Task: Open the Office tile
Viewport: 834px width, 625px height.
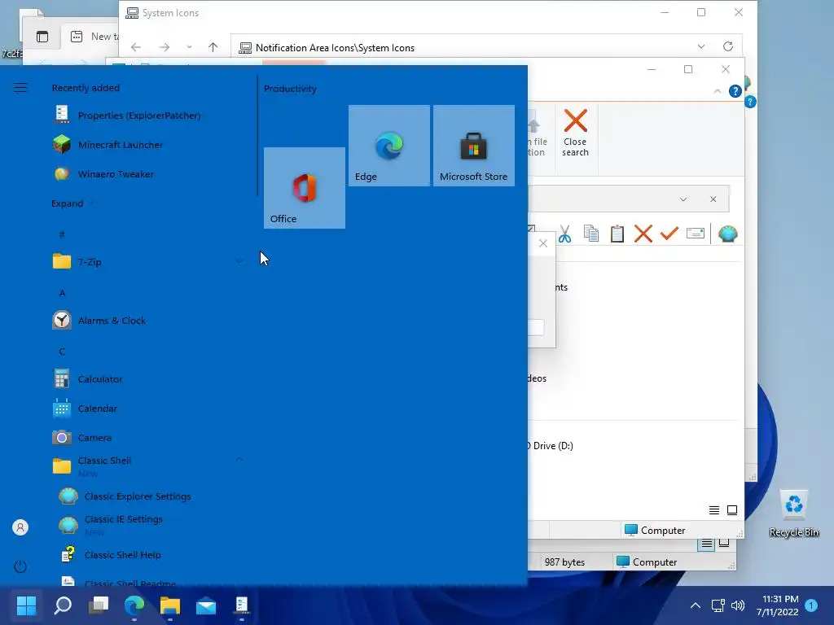Action: coord(305,188)
